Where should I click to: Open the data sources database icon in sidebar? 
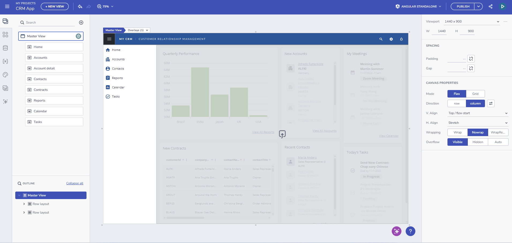[x=5, y=48]
